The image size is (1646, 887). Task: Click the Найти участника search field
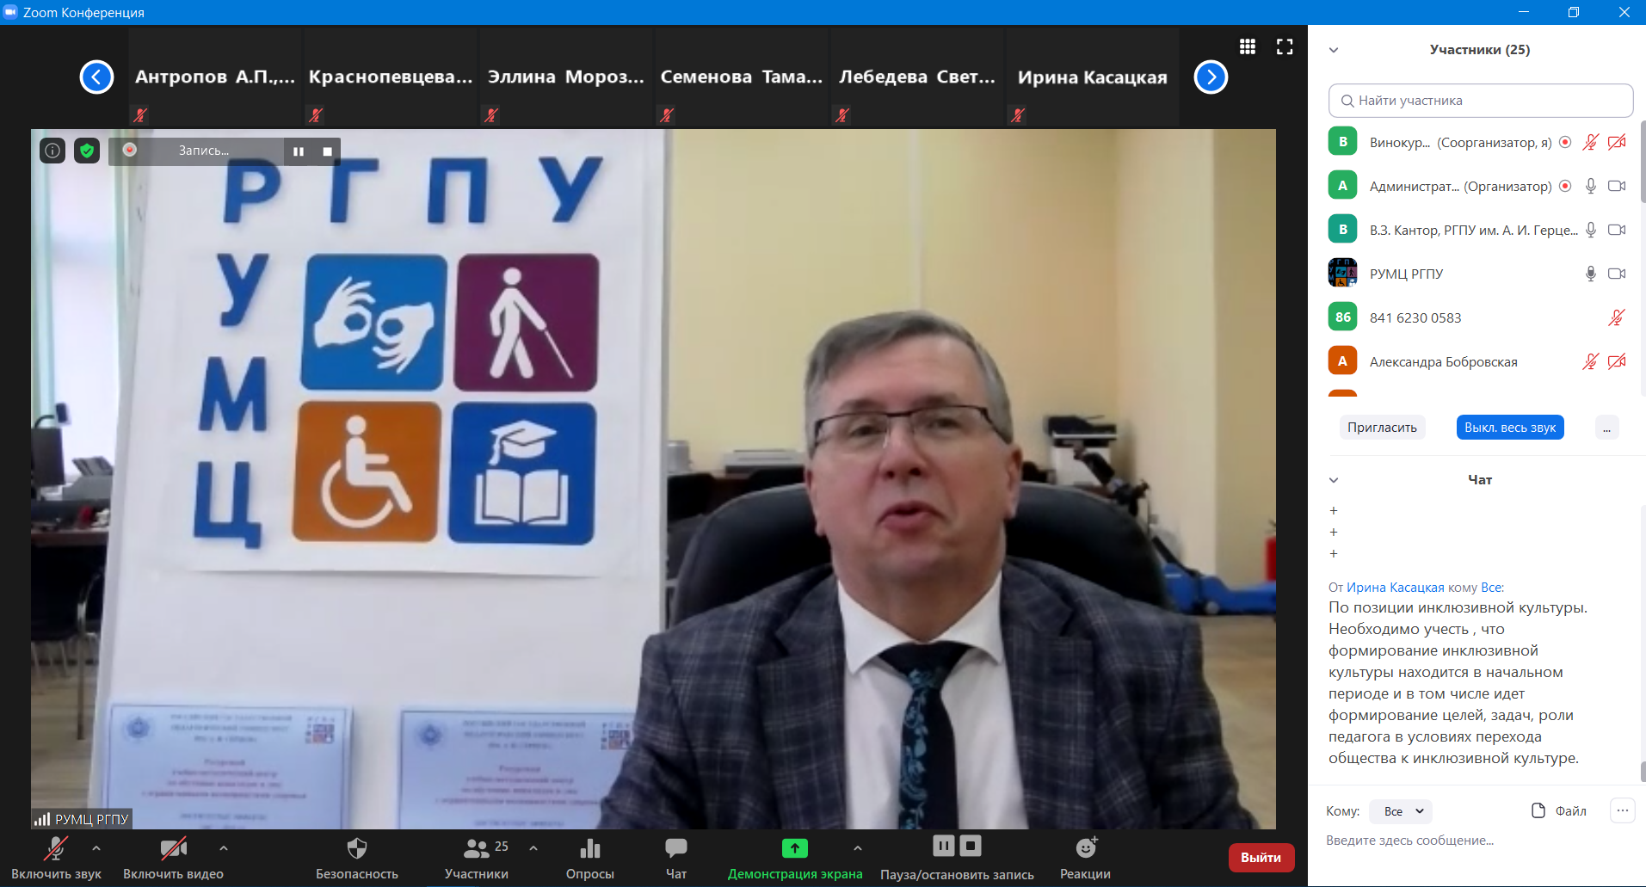tap(1480, 101)
